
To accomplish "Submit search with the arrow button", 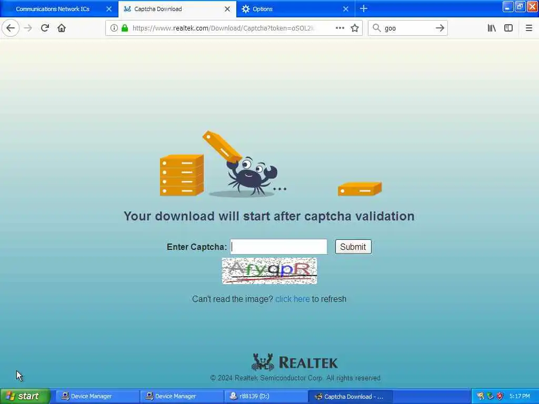I will click(440, 28).
